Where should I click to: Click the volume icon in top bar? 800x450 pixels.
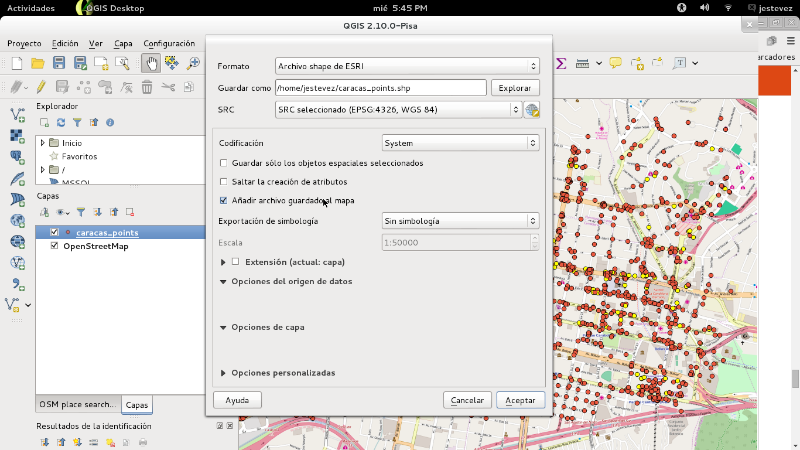[x=705, y=8]
